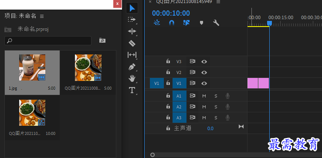This screenshot has width=322, height=158.
Task: Select the Selection arrow tool
Action: pyautogui.click(x=132, y=8)
